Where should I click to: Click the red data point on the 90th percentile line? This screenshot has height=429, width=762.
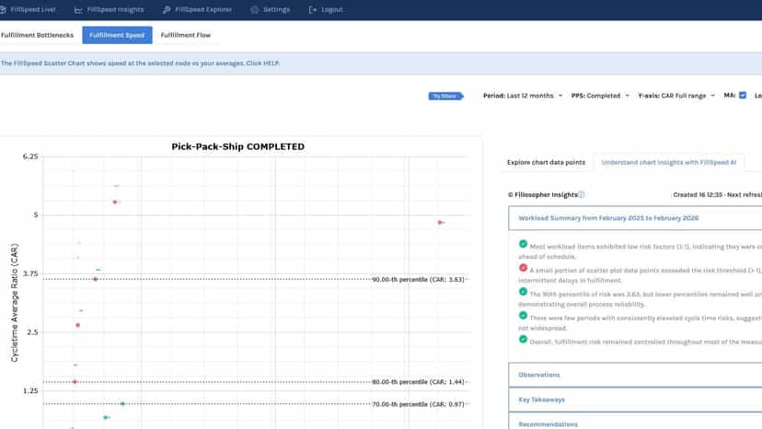pyautogui.click(x=96, y=279)
